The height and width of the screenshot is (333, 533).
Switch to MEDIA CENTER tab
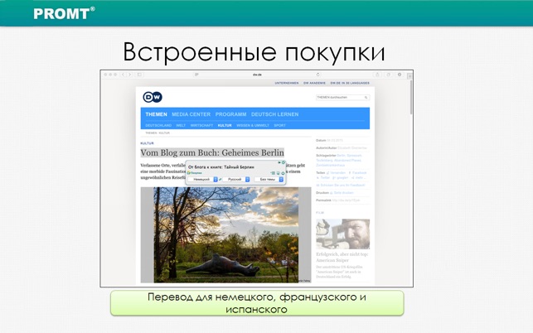coord(191,114)
